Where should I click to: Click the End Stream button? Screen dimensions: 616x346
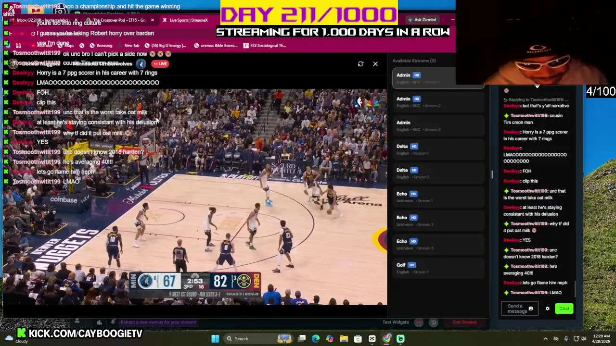[x=464, y=322]
